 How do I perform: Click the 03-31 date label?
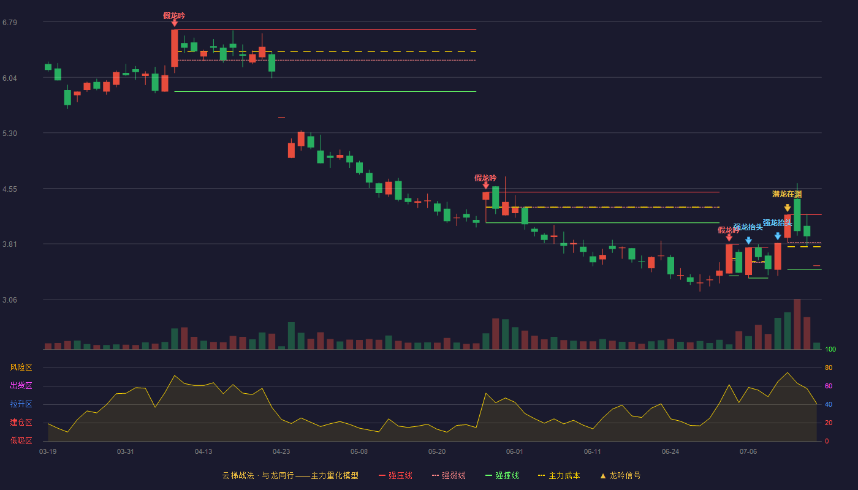coord(126,451)
